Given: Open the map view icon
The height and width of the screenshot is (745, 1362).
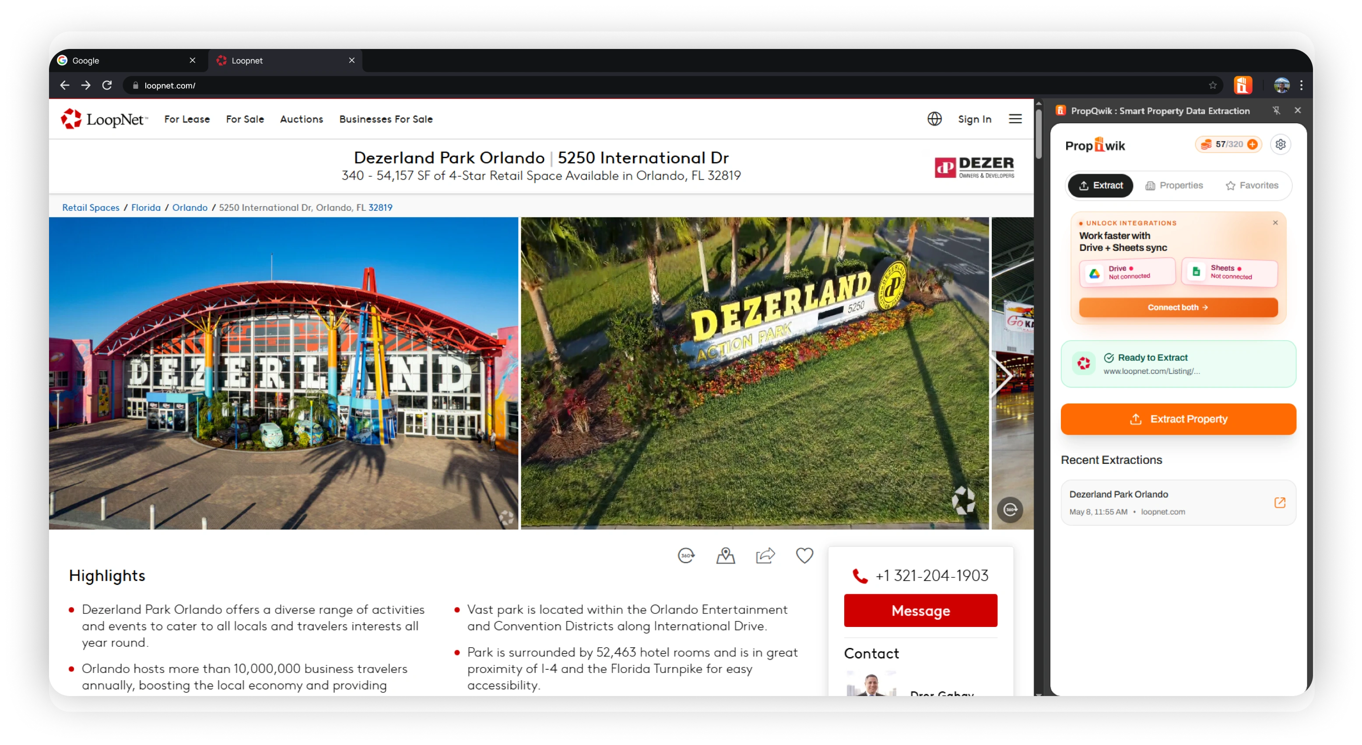Looking at the screenshot, I should point(725,555).
